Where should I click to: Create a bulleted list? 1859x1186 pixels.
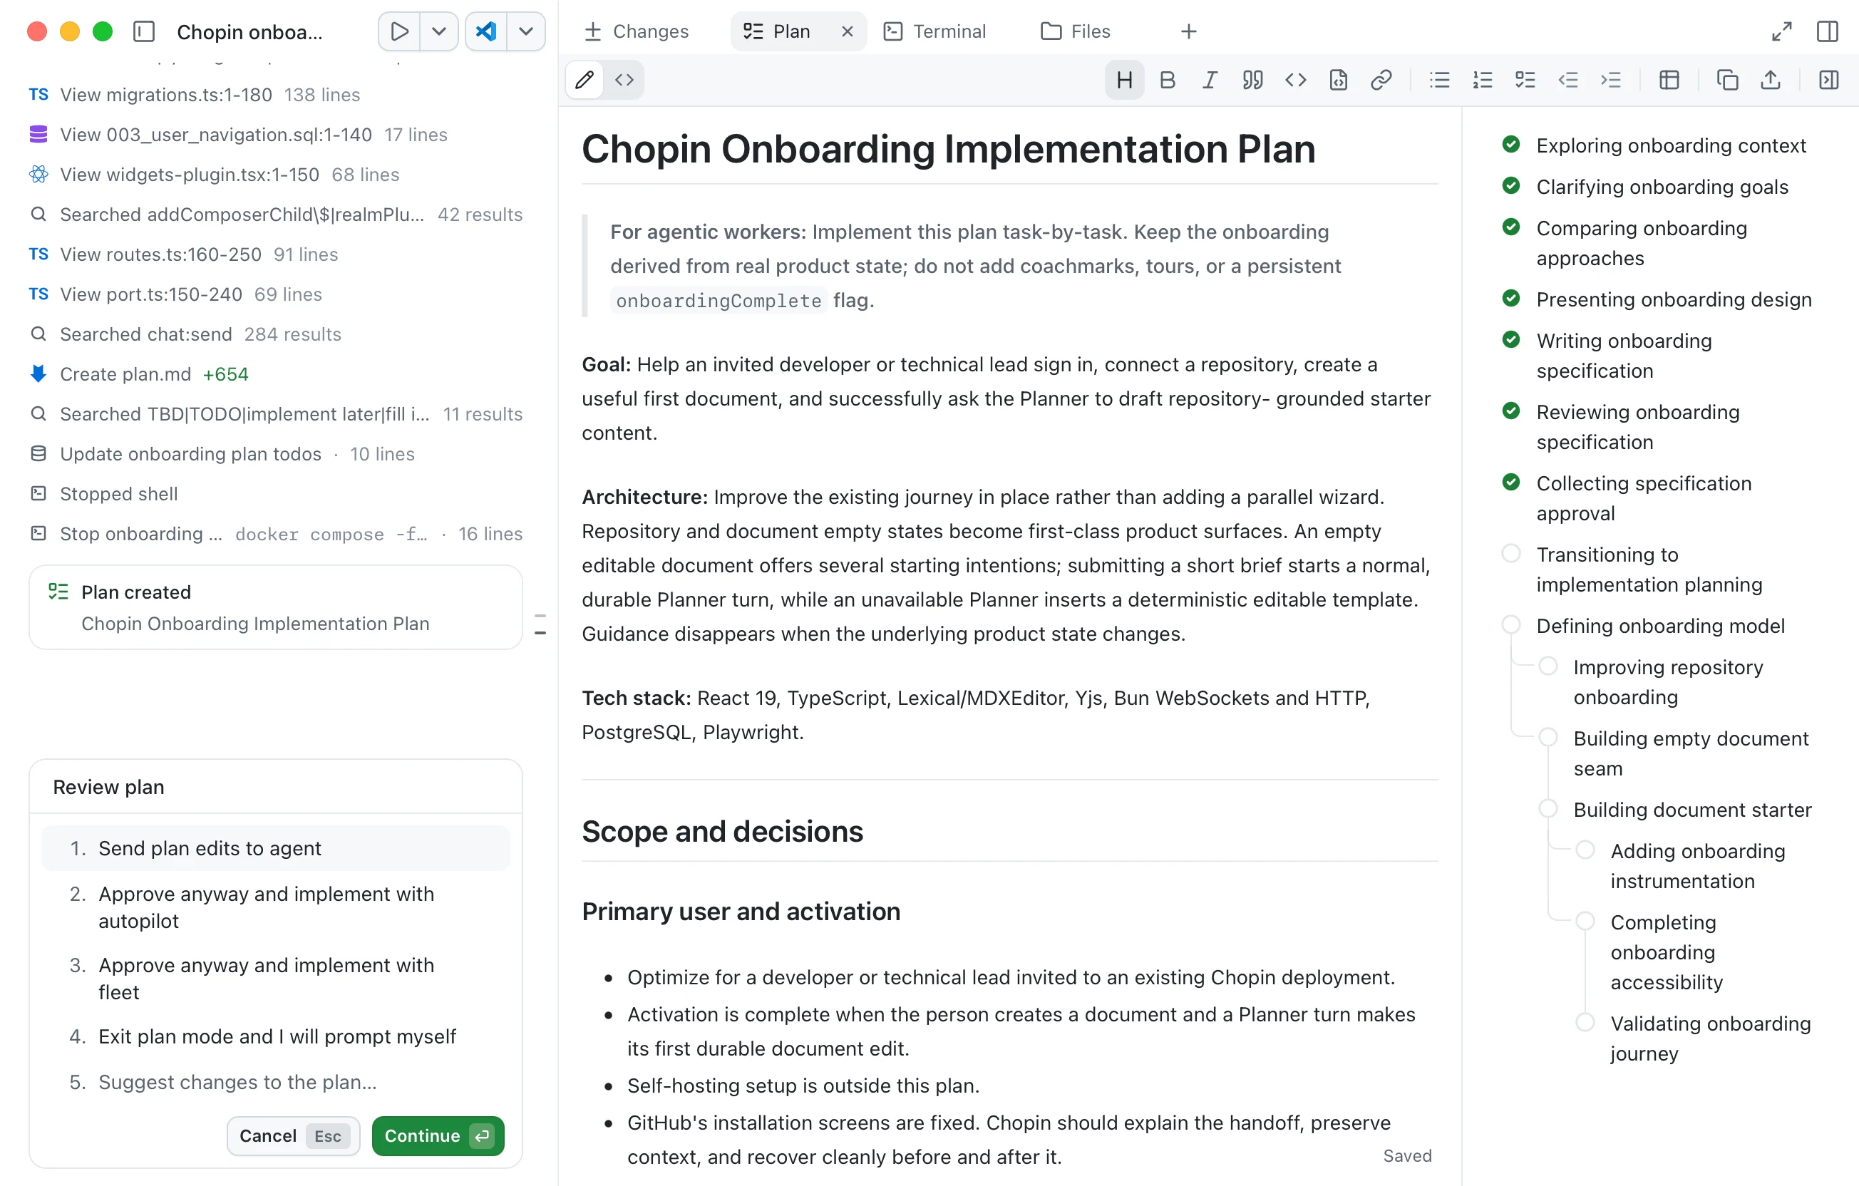[x=1440, y=80]
